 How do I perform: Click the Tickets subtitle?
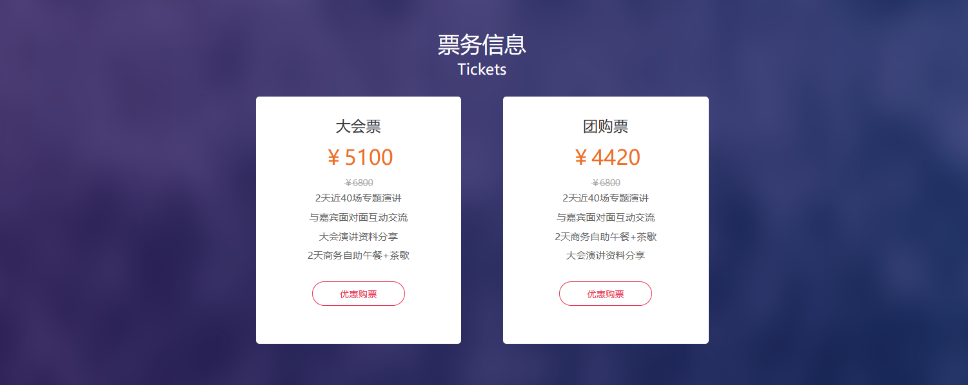click(482, 70)
